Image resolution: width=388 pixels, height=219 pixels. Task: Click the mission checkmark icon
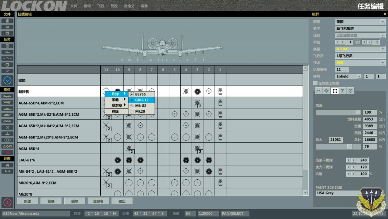(x=7, y=71)
